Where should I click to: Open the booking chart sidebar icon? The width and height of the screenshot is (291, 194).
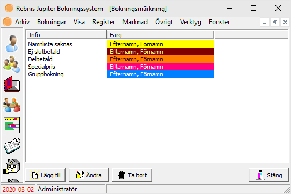coord(12,125)
